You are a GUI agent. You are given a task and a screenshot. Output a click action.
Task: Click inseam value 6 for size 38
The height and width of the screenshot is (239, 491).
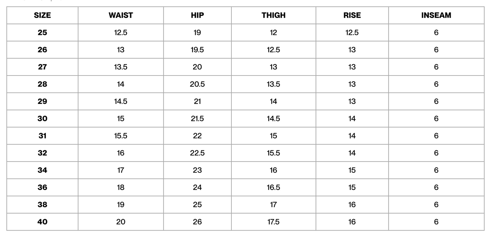click(436, 205)
